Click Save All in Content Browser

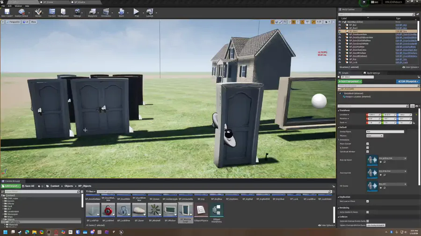point(29,186)
